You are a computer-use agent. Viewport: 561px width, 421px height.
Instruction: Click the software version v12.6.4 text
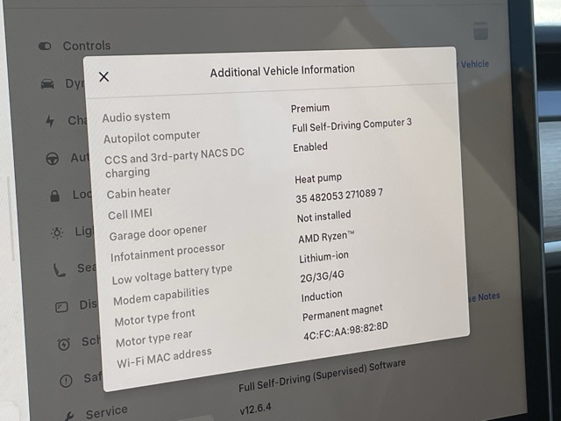pos(255,408)
